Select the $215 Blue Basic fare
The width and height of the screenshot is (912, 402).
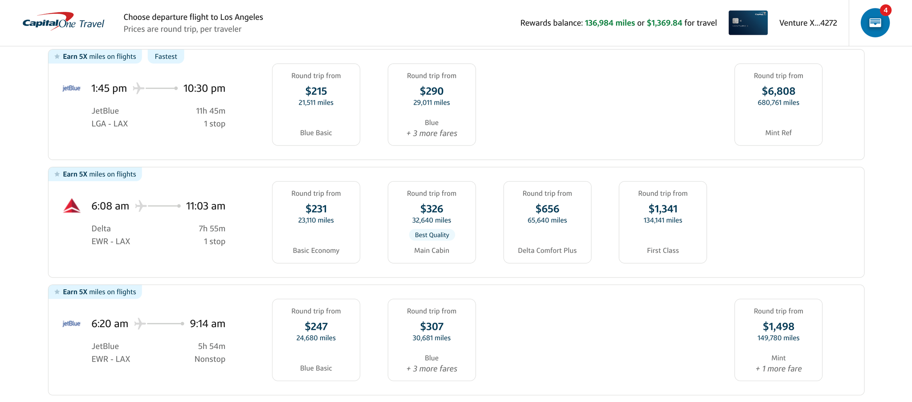tap(316, 104)
